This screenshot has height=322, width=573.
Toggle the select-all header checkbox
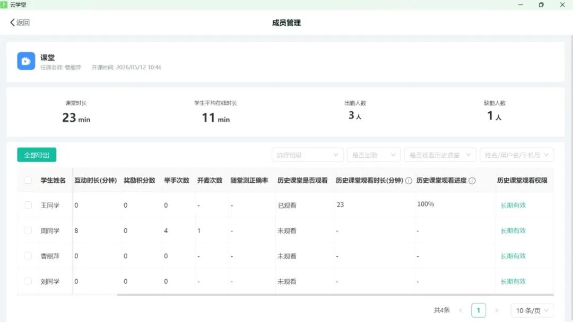point(28,180)
